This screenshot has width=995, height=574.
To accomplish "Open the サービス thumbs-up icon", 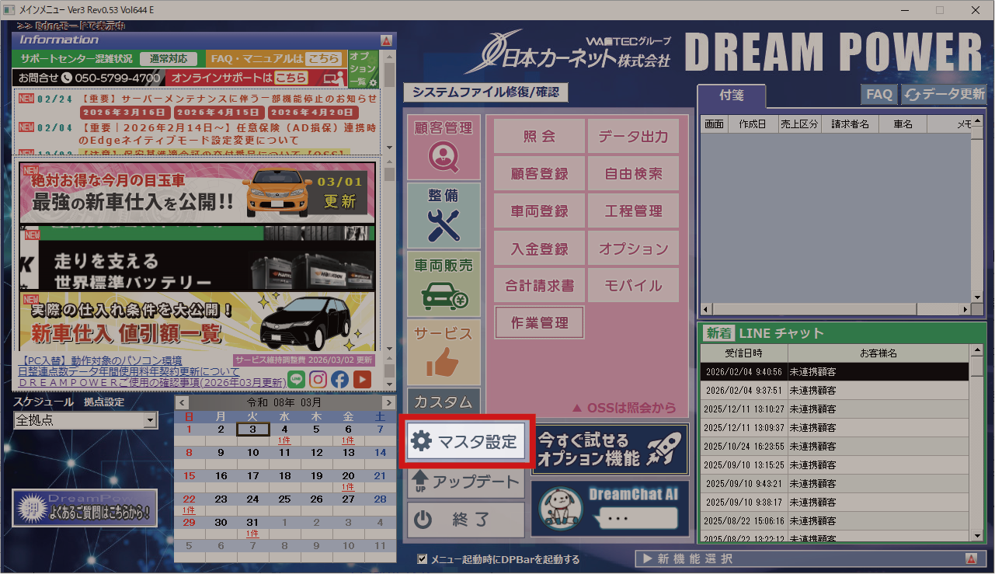I will (x=444, y=352).
